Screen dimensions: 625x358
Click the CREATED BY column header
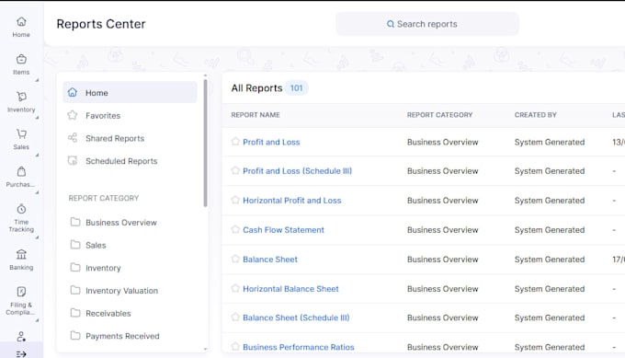tap(535, 115)
